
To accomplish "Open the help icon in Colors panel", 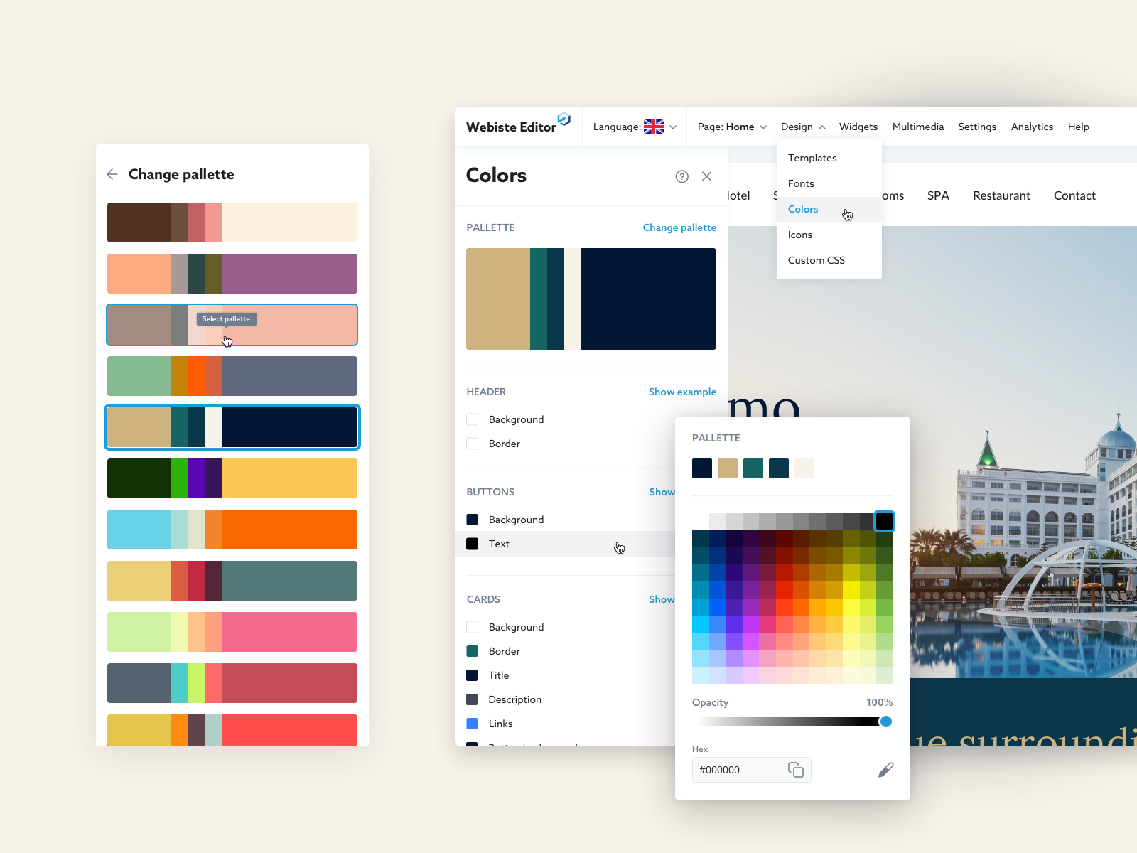I will tap(682, 176).
